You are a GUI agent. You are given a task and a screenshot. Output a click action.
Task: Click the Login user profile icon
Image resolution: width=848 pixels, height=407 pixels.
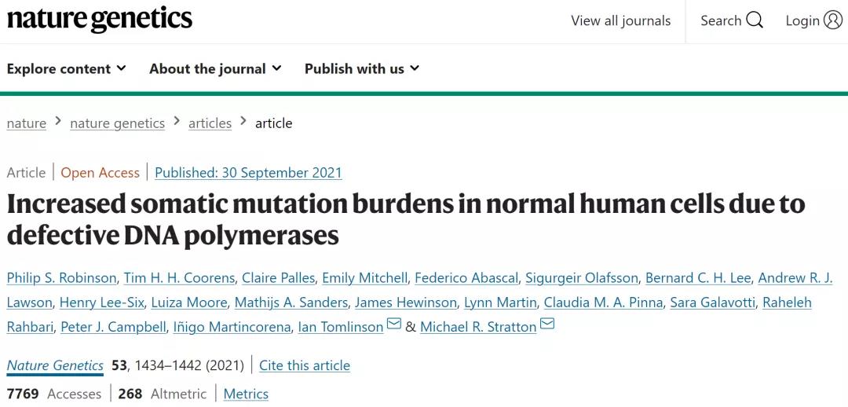(833, 20)
